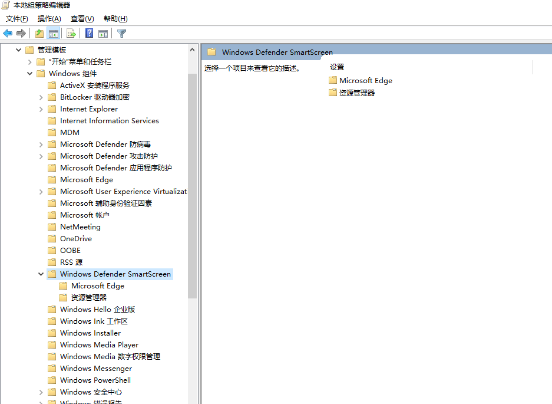Expand the Windows 安全中心 node
552x404 pixels.
coord(41,392)
